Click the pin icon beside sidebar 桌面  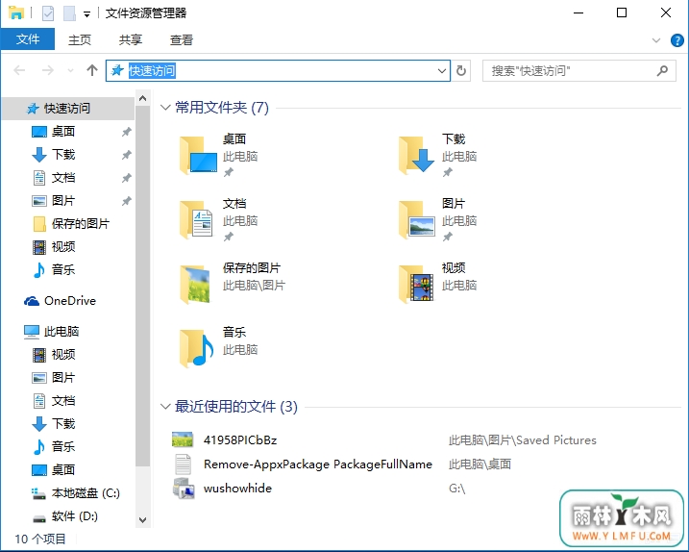tap(127, 132)
